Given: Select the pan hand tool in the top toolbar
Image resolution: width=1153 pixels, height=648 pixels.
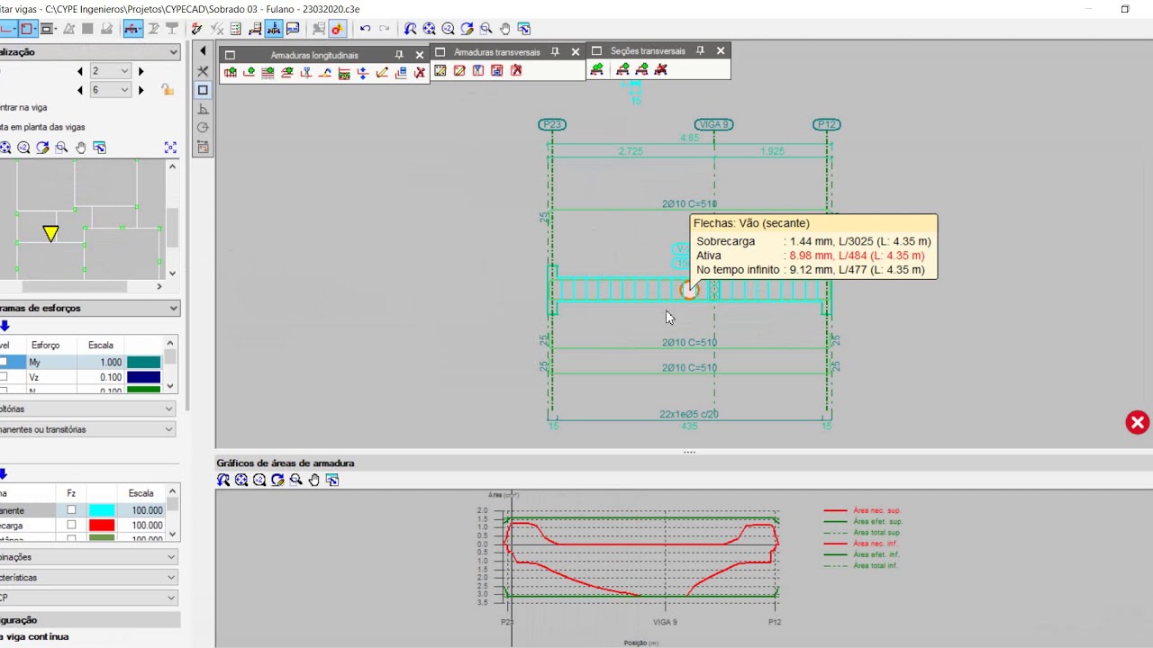Looking at the screenshot, I should coord(505,29).
